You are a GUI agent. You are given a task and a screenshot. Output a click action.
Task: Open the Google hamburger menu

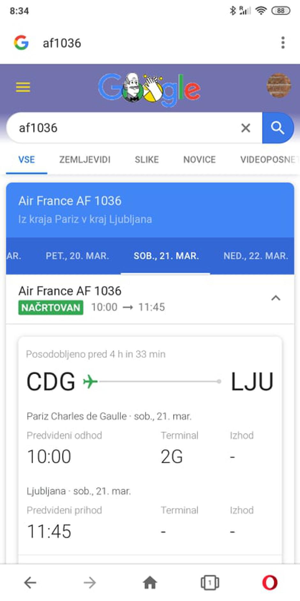click(23, 87)
